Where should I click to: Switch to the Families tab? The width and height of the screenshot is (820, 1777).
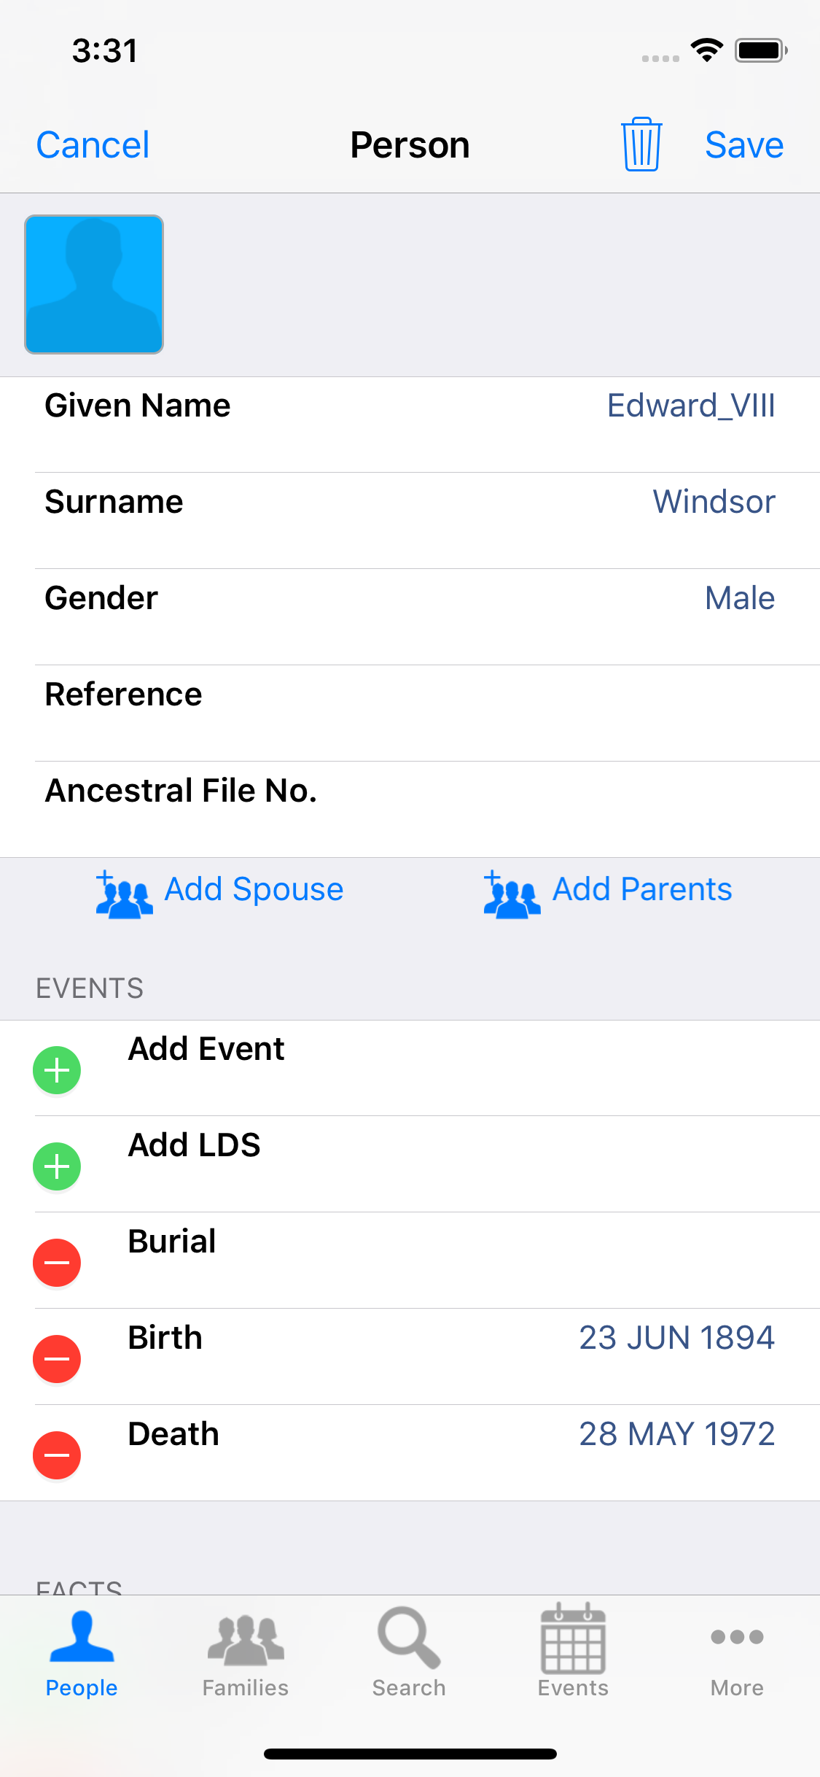(x=246, y=1652)
